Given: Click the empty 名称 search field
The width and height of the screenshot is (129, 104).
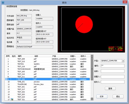Looking at the screenshot, I should click(x=113, y=71).
